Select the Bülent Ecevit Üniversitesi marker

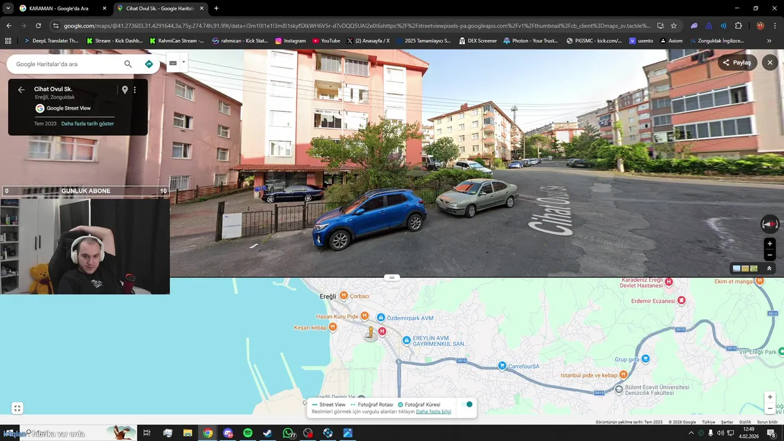619,389
